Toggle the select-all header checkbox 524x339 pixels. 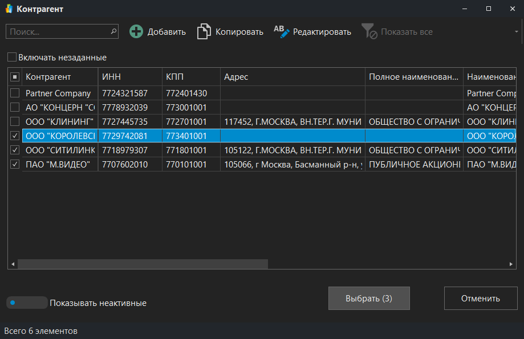(15, 77)
